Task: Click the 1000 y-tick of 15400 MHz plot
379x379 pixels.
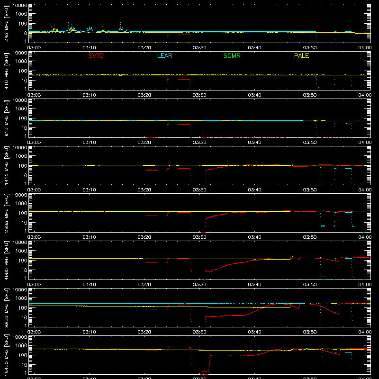Action: click(x=21, y=345)
